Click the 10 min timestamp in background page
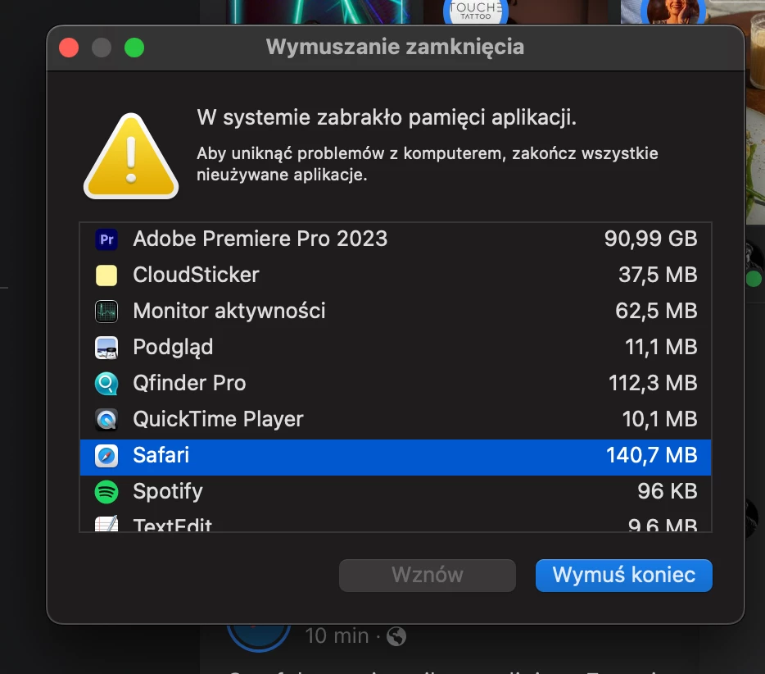Image resolution: width=765 pixels, height=674 pixels. pos(337,636)
